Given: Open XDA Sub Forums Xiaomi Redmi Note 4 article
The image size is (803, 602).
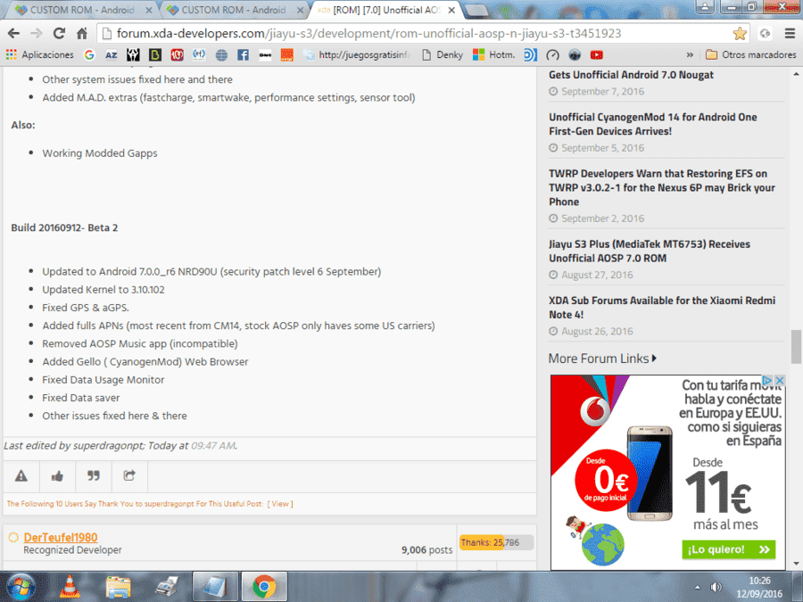Looking at the screenshot, I should [662, 308].
